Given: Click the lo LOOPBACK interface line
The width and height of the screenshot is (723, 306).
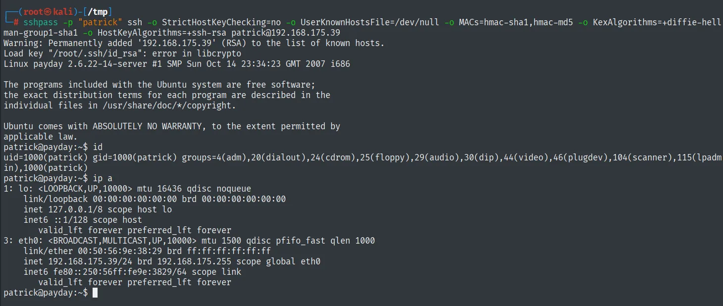Looking at the screenshot, I should [127, 189].
